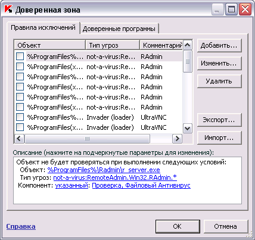Enable the %ProgramFiles(x… UltraVNC rule checkbox
255x240 pixels.
20,127
